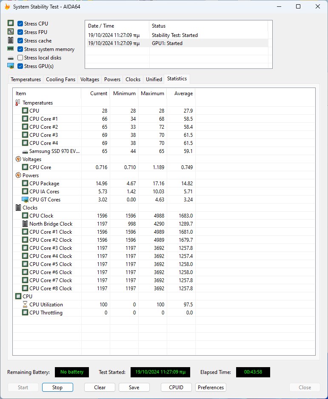The width and height of the screenshot is (328, 399).
Task: Click the chip icon next to CPU Core #1
Action: [25, 119]
